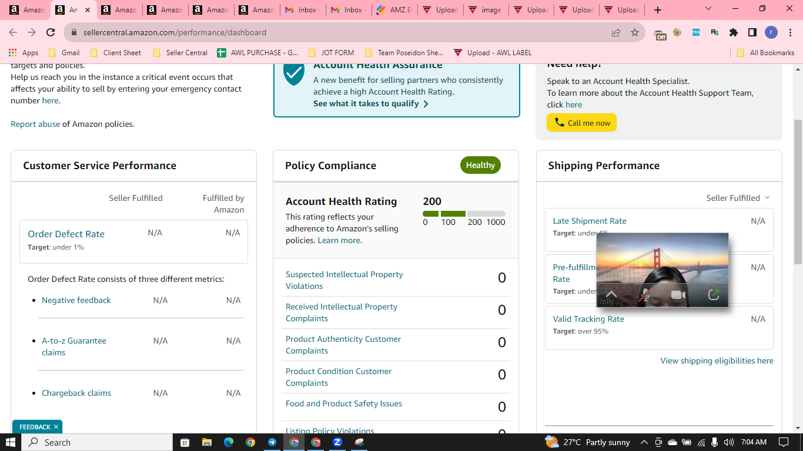Expand the Seller Fulfilled shipping dropdown
This screenshot has width=803, height=451.
738,198
